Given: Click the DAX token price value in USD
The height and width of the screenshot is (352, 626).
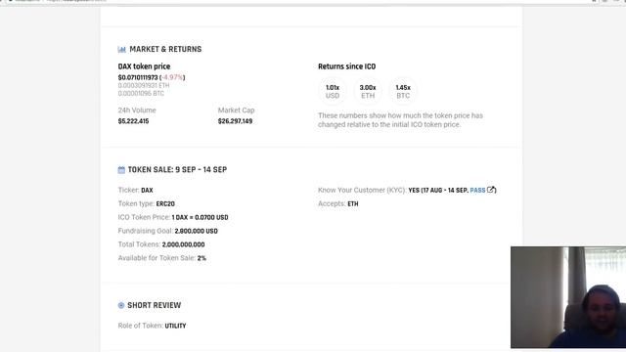Looking at the screenshot, I should [138, 77].
